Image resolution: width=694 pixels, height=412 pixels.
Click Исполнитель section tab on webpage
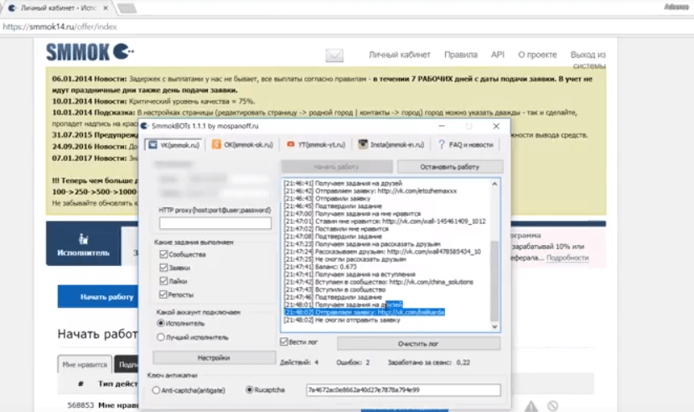(x=83, y=243)
